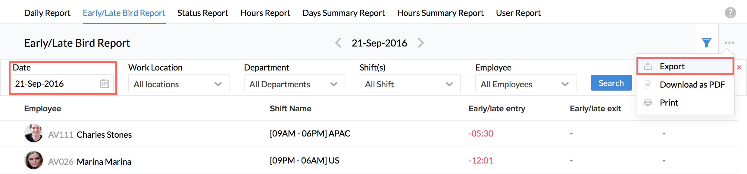Open the calendar picker in Date field
The width and height of the screenshot is (747, 174).
click(x=104, y=84)
